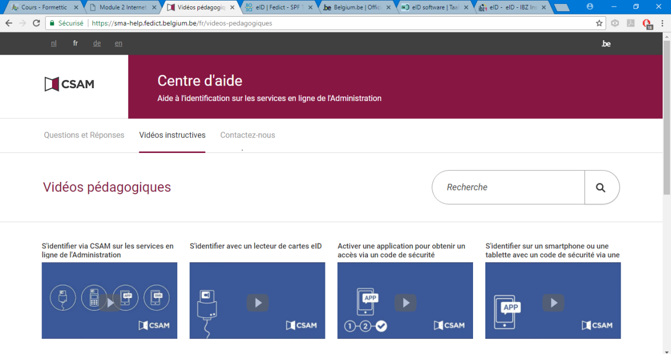
Task: Reload the page with refresh icon
Action: (x=36, y=23)
